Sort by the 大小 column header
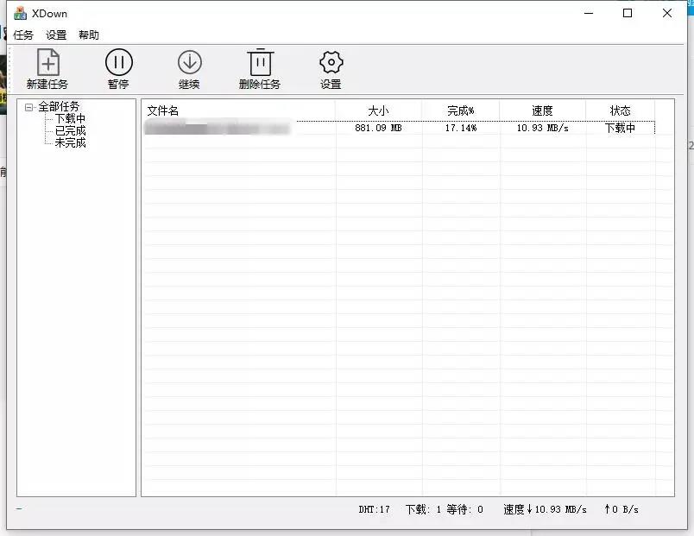Image resolution: width=694 pixels, height=536 pixels. point(378,110)
